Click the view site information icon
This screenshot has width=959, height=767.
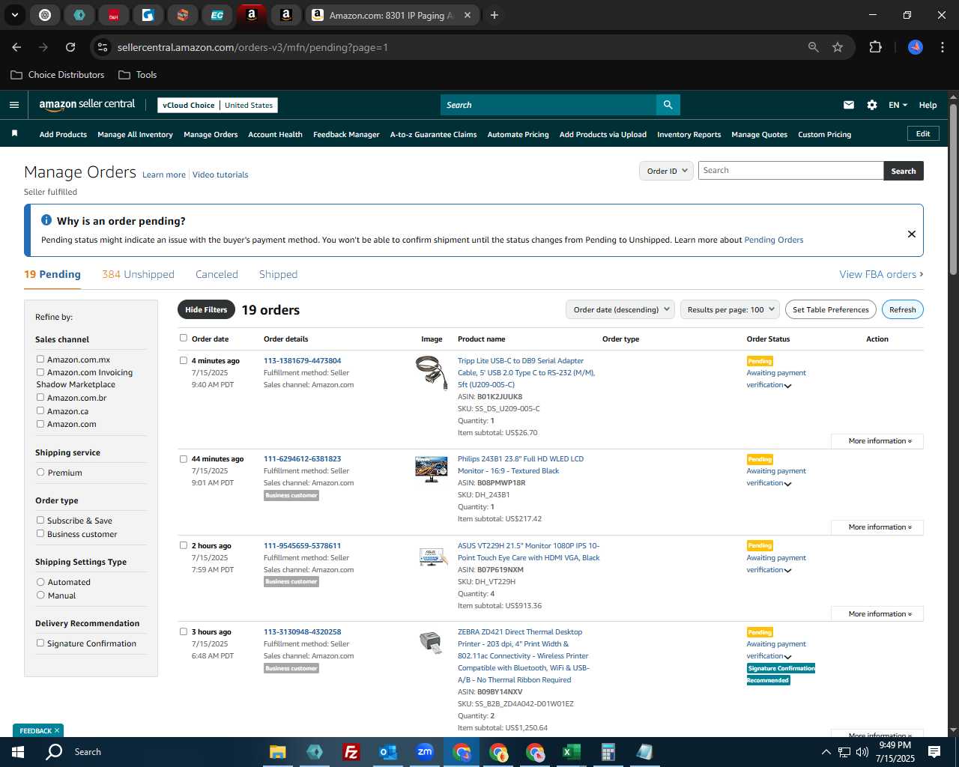[x=103, y=47]
